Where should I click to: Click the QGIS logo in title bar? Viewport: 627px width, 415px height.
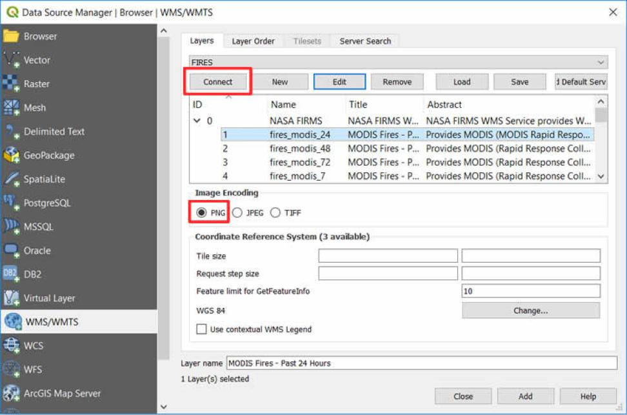click(x=12, y=12)
